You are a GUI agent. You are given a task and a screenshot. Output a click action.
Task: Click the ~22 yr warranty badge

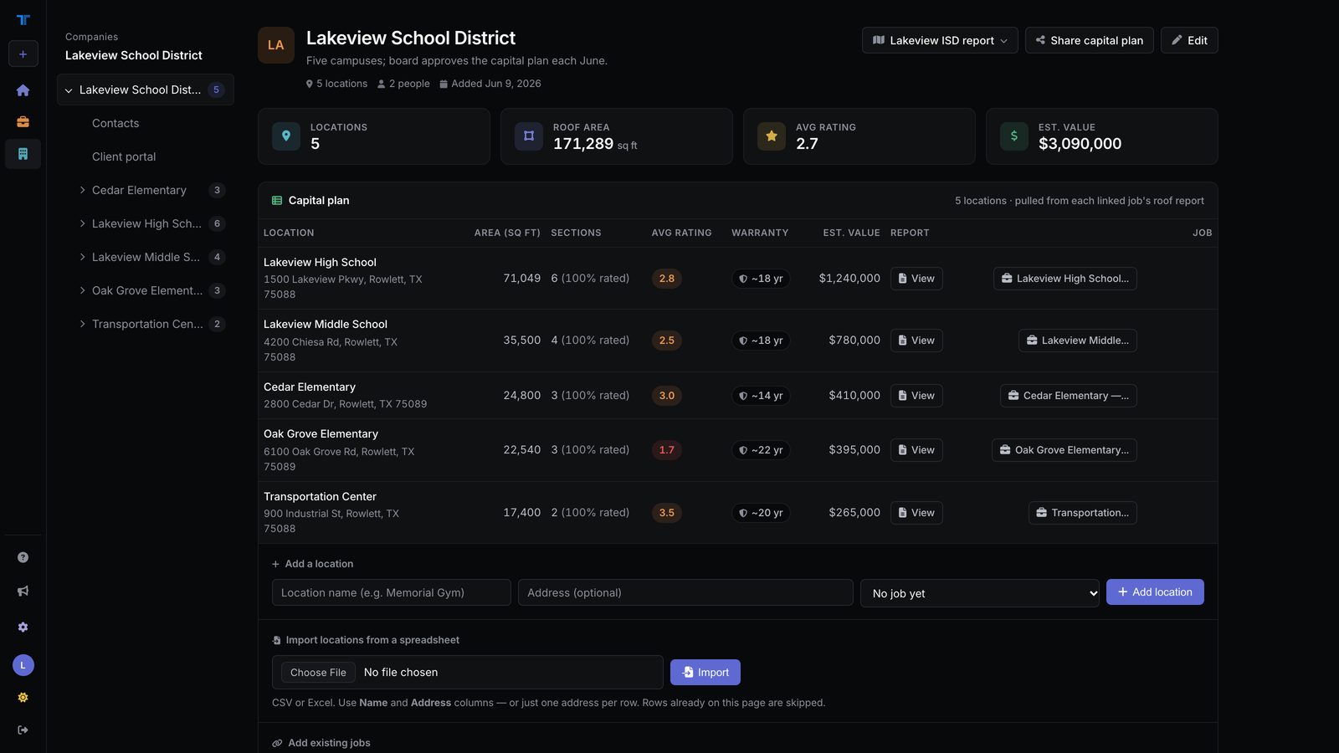[x=761, y=450]
